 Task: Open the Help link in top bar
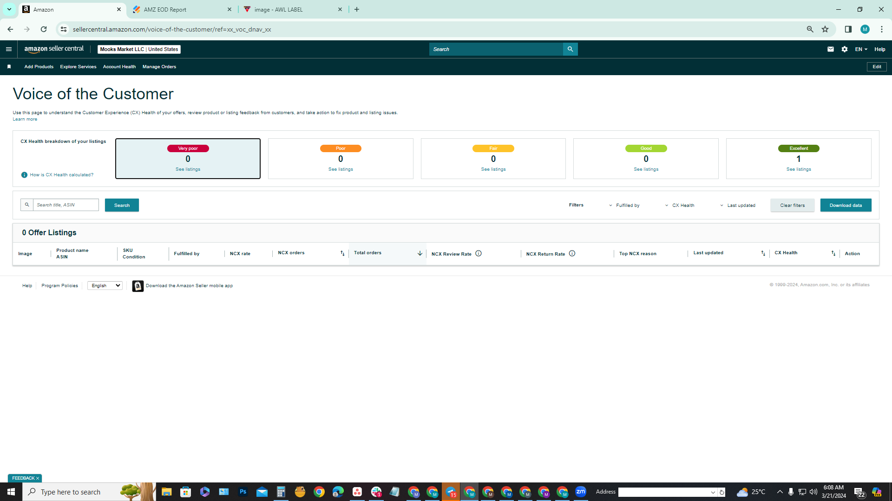click(880, 49)
